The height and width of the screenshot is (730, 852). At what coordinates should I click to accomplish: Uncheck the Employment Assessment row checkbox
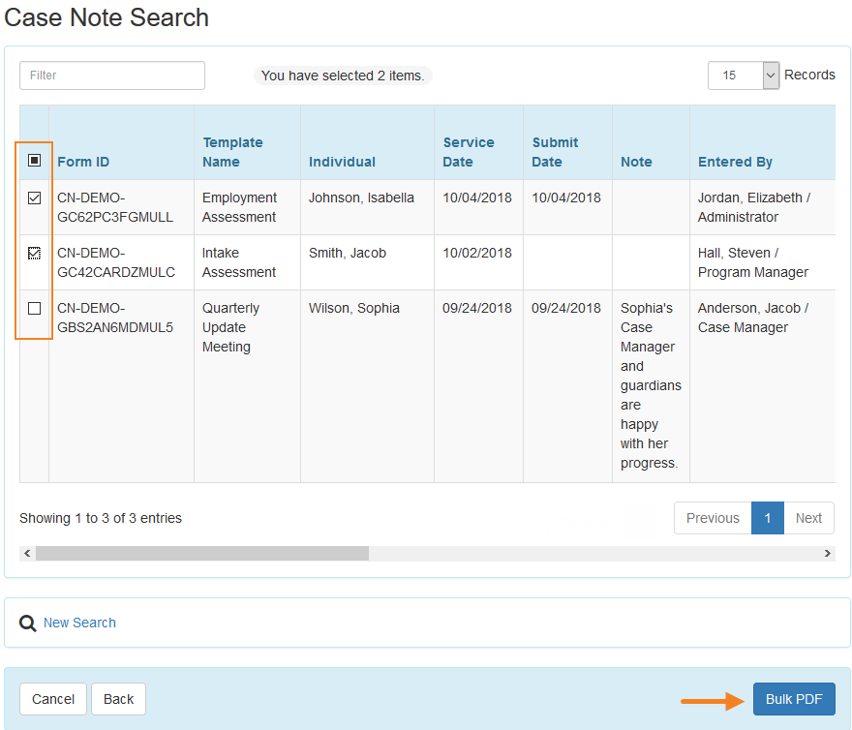click(34, 197)
